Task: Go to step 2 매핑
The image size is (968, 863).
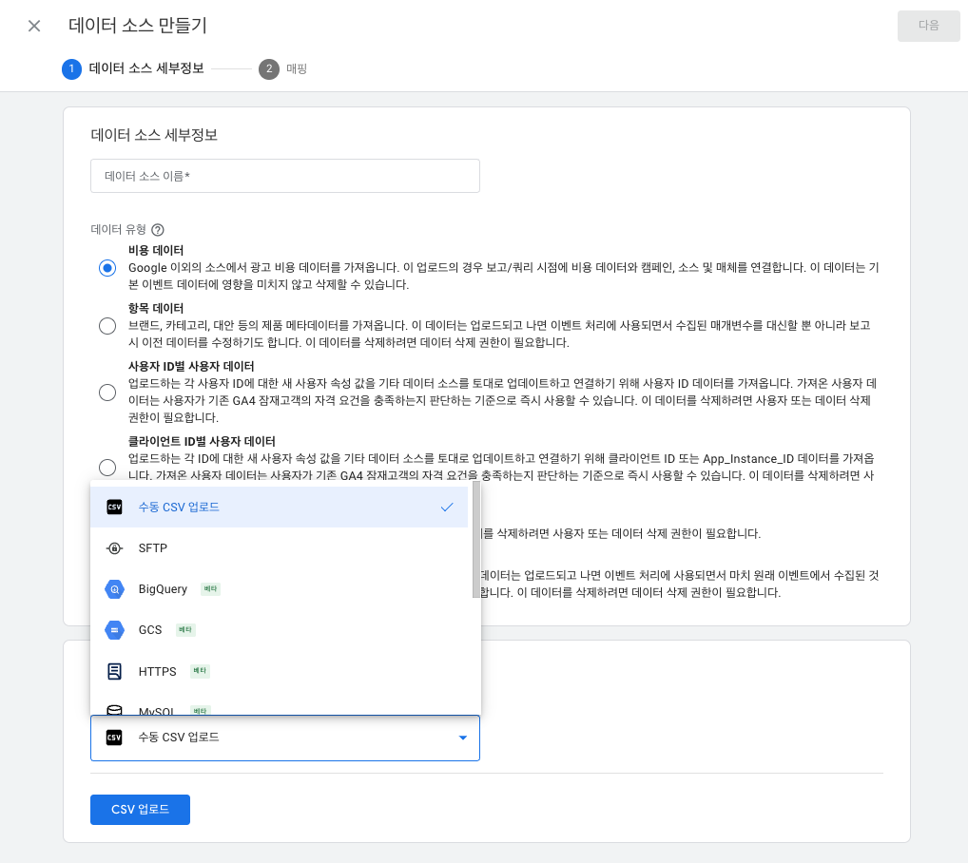Action: point(282,68)
